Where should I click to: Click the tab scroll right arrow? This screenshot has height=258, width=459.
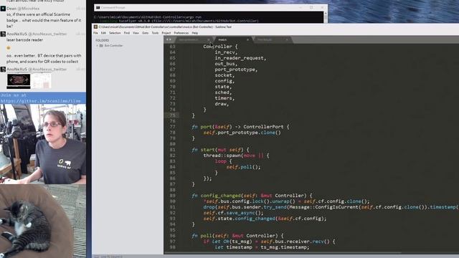(x=170, y=39)
